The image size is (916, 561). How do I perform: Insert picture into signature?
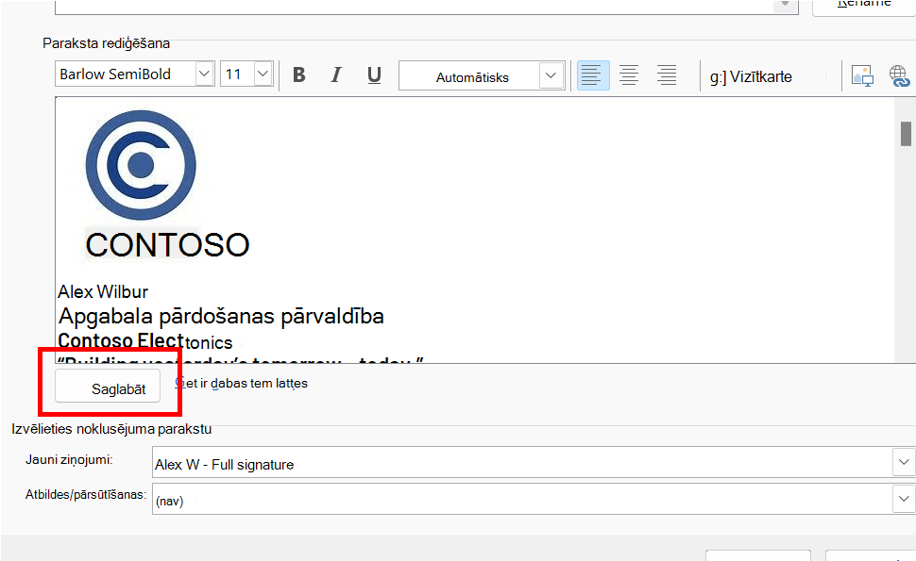click(x=861, y=75)
